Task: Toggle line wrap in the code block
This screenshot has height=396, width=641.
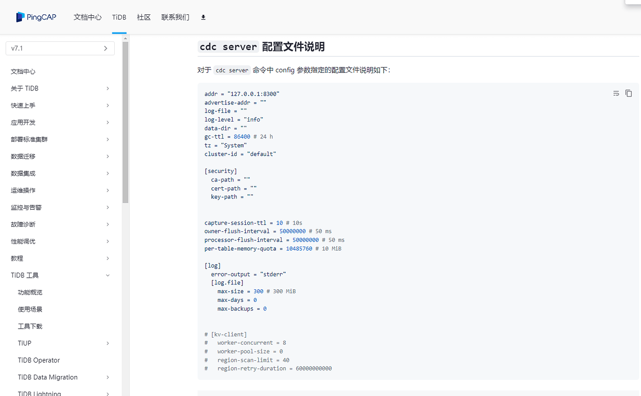Action: click(x=616, y=93)
